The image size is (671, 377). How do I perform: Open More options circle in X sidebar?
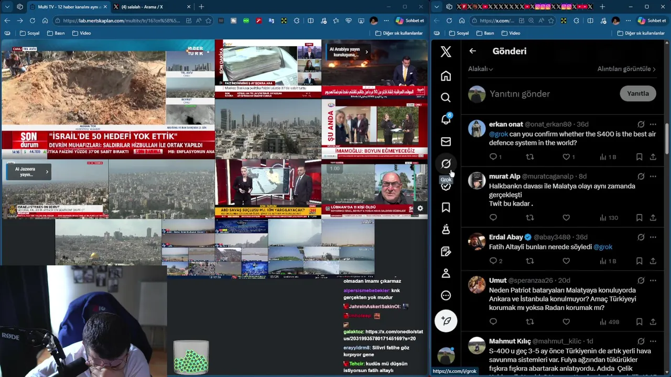click(446, 295)
